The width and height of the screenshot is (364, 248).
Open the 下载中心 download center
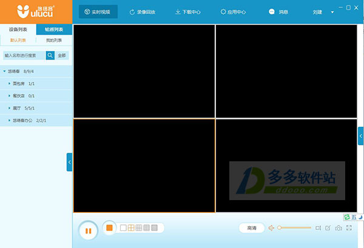[187, 12]
